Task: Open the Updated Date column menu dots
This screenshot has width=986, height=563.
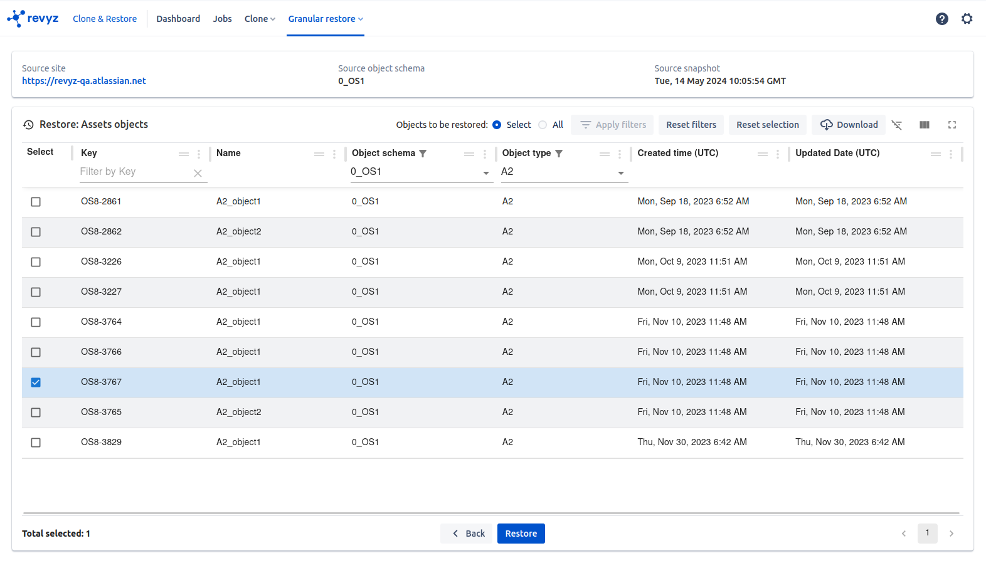Action: coord(951,154)
